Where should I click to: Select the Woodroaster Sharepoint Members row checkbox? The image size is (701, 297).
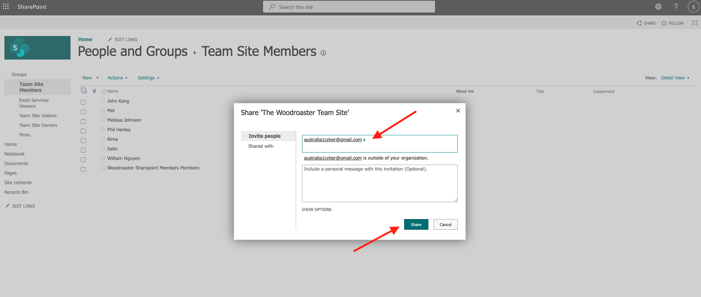pos(83,169)
